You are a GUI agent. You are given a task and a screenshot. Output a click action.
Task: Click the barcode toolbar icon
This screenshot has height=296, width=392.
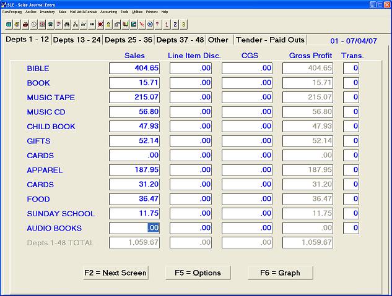pyautogui.click(x=92, y=25)
